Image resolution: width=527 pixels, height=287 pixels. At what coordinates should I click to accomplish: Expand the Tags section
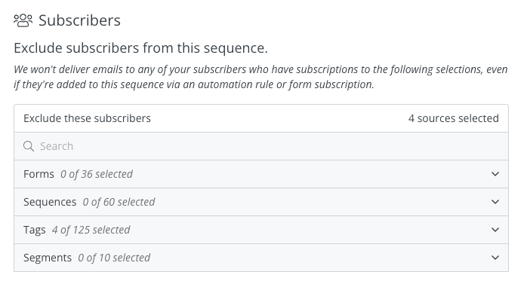click(x=261, y=230)
